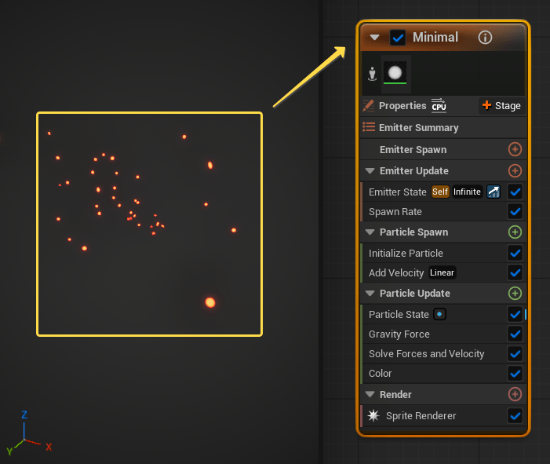Click the local space pawn icon
This screenshot has width=550, height=464.
(372, 74)
